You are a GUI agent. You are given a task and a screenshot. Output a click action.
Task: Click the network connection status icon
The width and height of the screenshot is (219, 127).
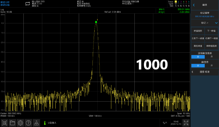(x=165, y=123)
